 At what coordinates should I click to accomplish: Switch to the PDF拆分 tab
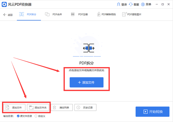(x=29, y=14)
